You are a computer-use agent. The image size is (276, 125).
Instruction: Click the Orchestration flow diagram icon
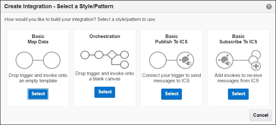pos(105,59)
